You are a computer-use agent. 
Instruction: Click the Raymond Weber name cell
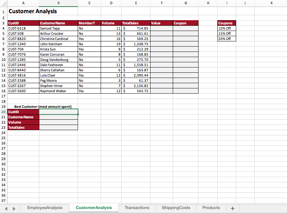59,91
